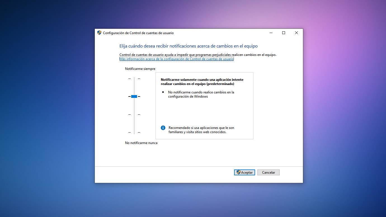Click the 'Notificarme siempre' label

140,69
